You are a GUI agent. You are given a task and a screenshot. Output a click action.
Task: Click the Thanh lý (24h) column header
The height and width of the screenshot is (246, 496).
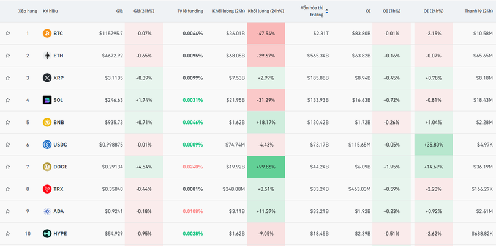479,11
